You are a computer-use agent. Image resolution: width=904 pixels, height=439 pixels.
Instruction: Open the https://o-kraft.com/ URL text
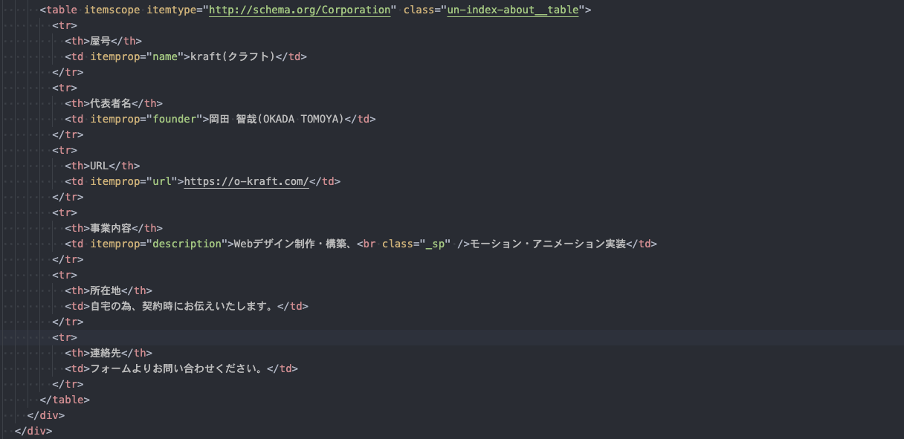(246, 181)
